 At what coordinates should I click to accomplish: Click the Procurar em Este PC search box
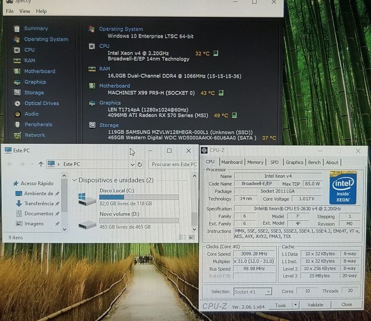coord(173,164)
